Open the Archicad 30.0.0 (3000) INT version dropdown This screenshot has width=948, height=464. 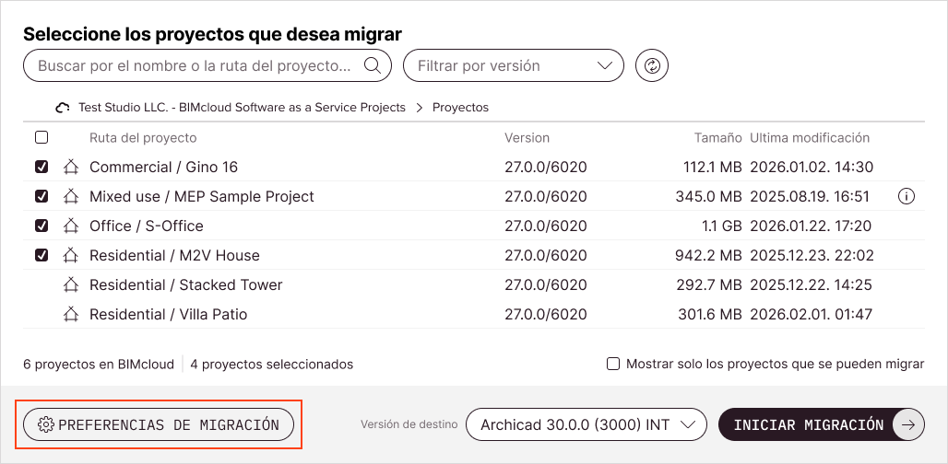tap(587, 424)
